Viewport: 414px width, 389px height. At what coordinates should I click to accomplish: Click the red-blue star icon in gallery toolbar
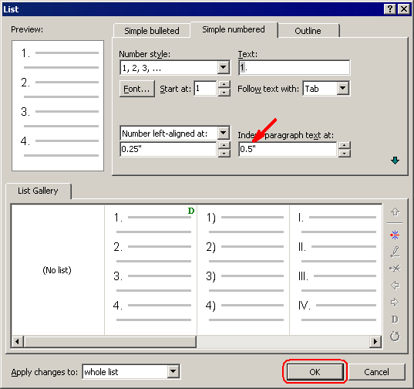pos(395,235)
